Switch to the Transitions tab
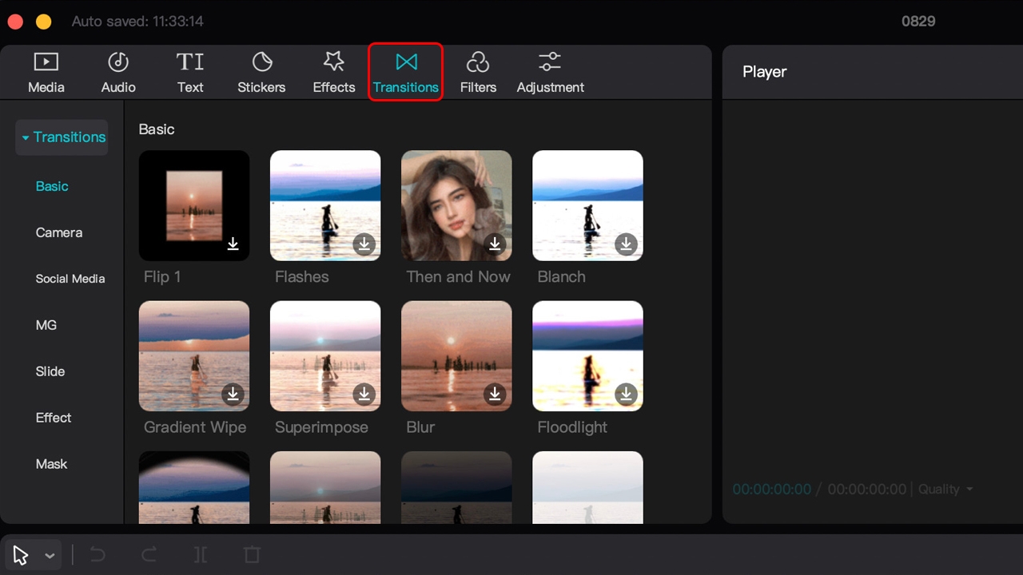The image size is (1023, 575). pyautogui.click(x=405, y=71)
